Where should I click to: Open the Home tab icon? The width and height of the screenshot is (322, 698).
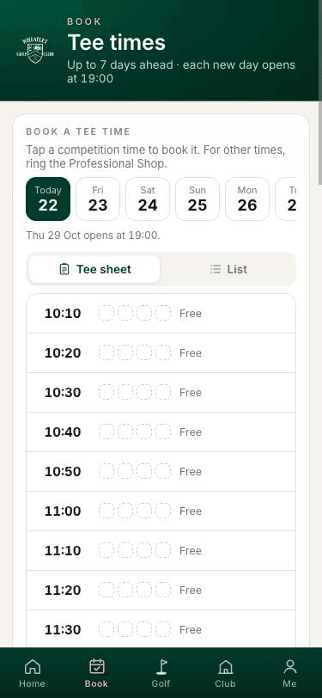coord(32,666)
